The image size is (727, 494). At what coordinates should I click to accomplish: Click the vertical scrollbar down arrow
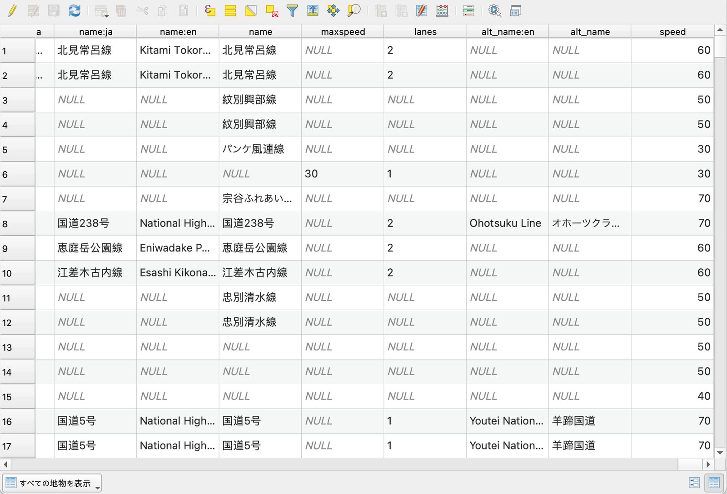click(x=720, y=452)
